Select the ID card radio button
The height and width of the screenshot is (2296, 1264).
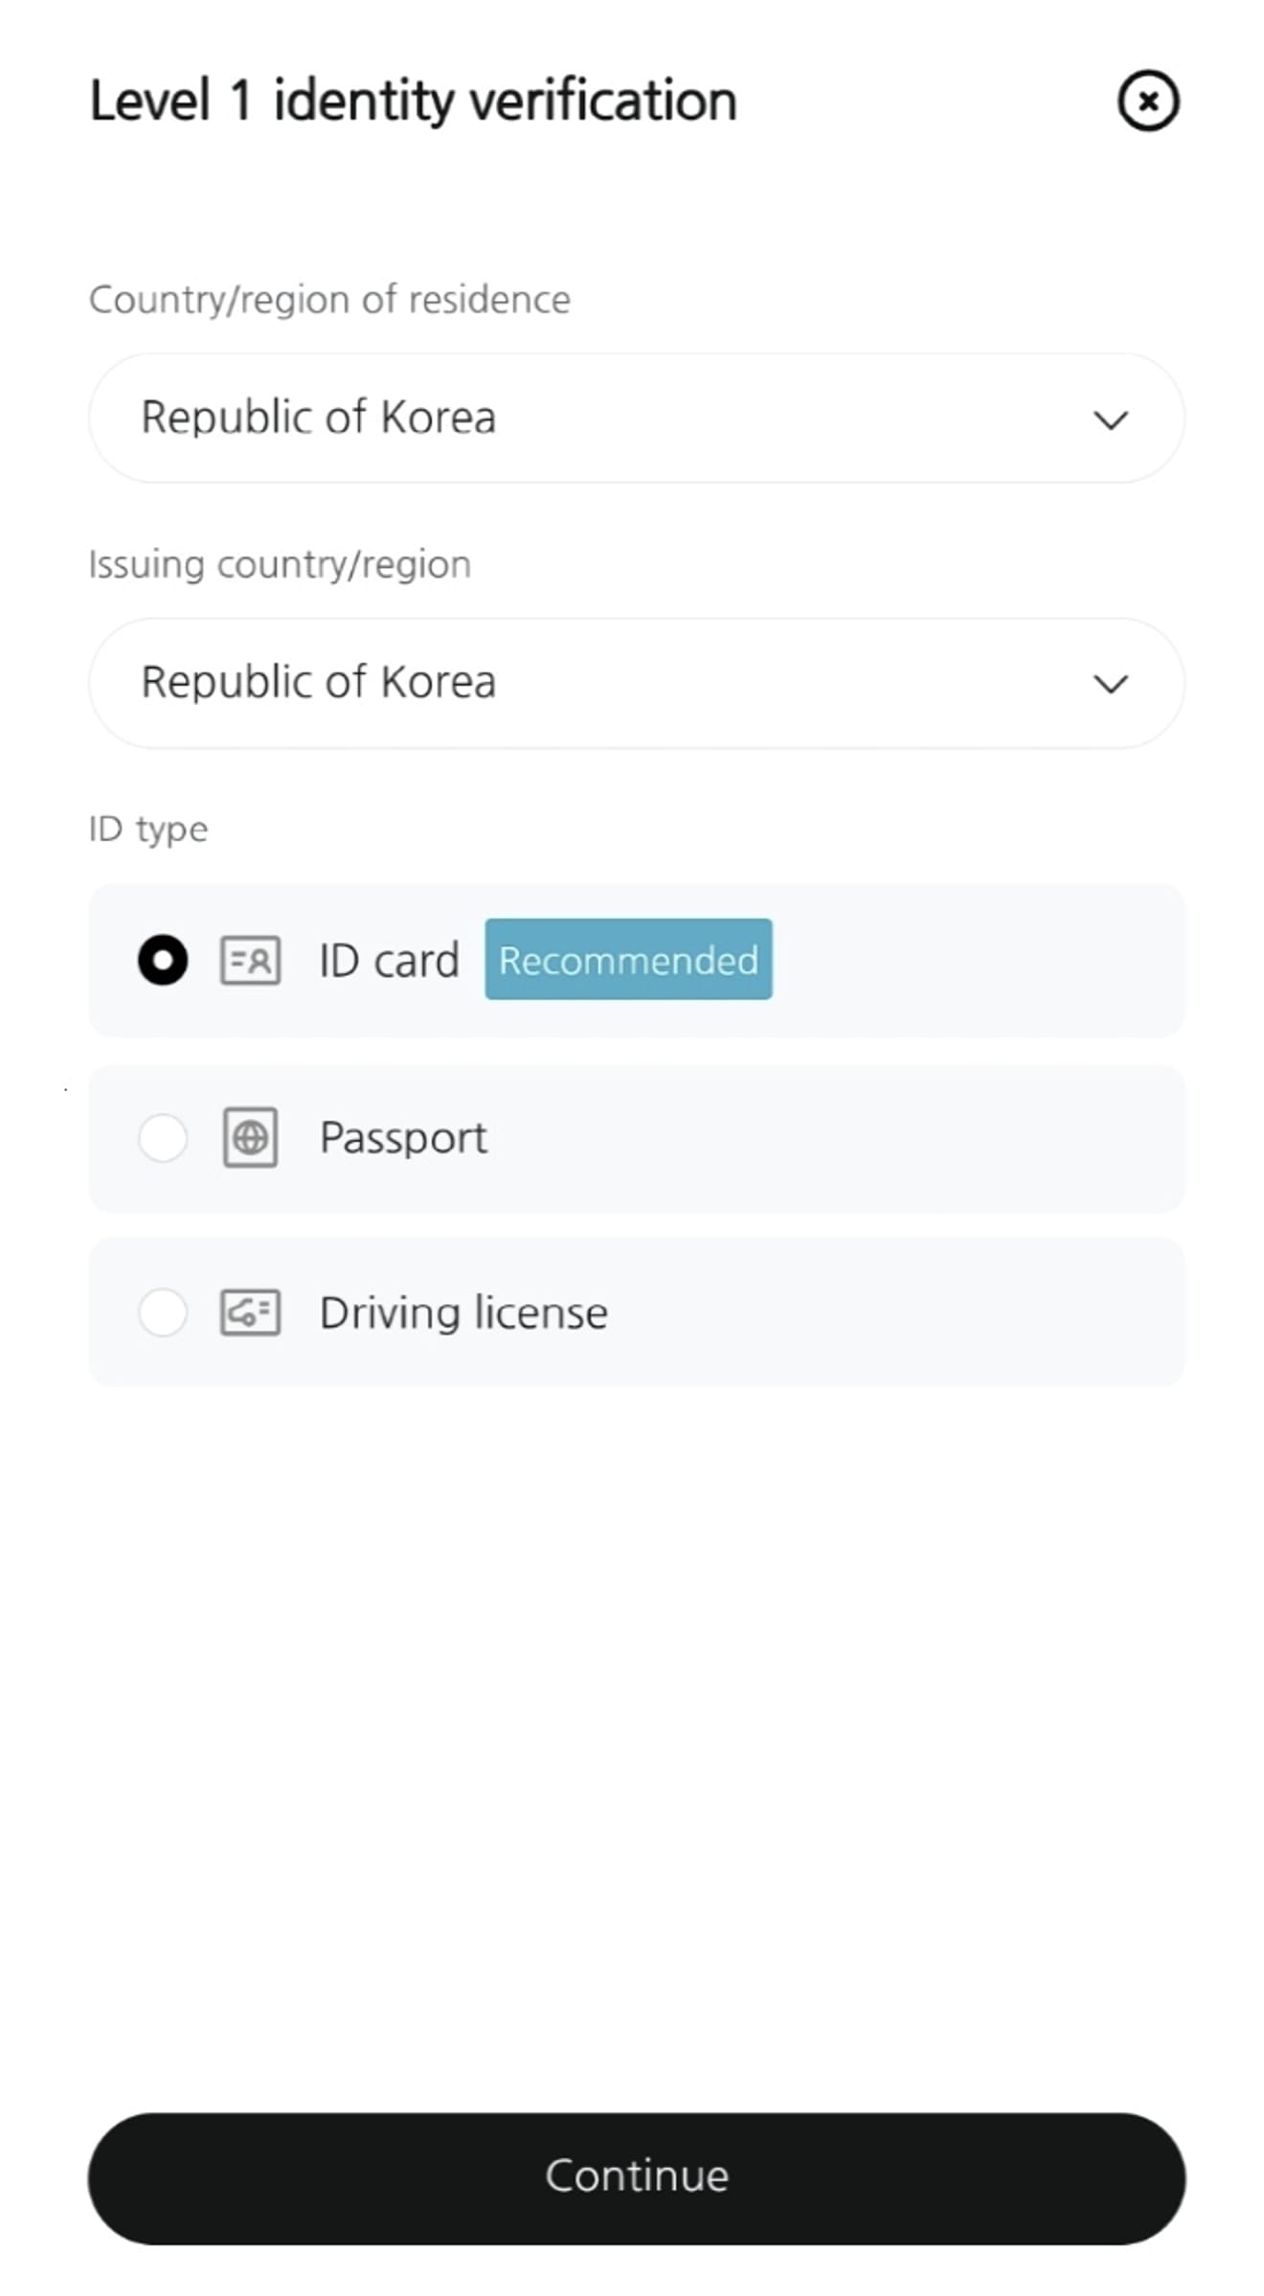(x=163, y=960)
